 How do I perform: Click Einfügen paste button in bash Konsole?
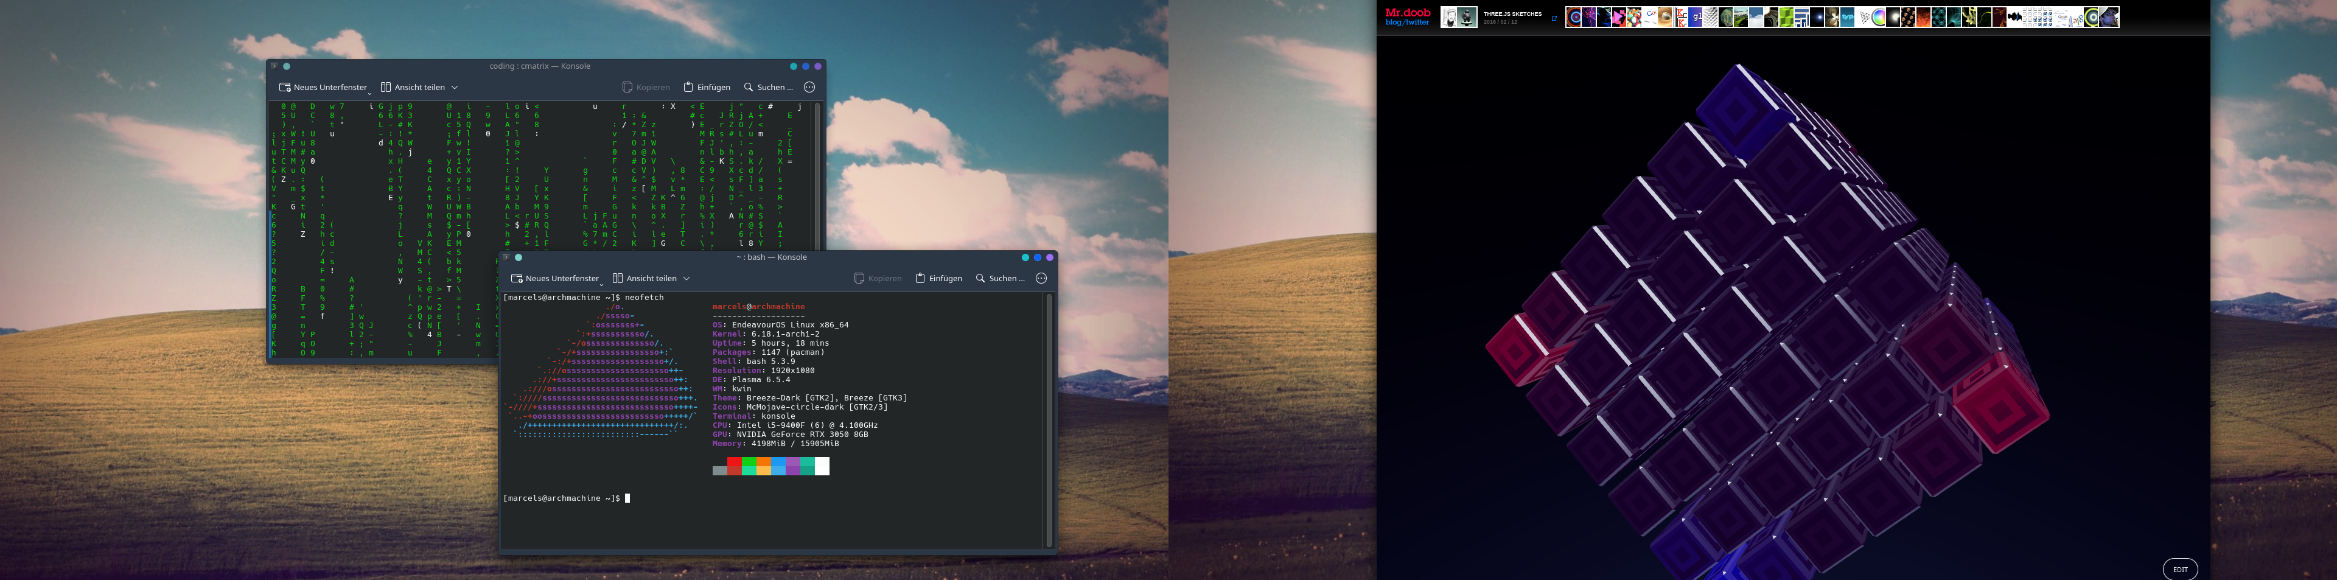(938, 279)
